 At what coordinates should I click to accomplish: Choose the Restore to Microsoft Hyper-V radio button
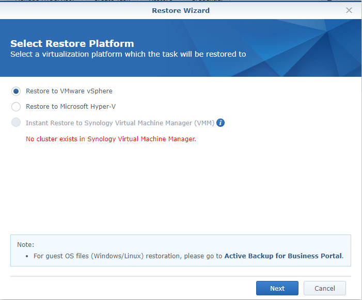pyautogui.click(x=16, y=107)
